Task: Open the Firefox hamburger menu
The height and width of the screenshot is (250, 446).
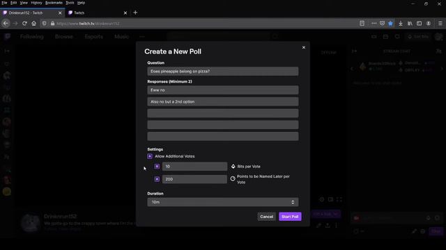Action: pyautogui.click(x=440, y=24)
